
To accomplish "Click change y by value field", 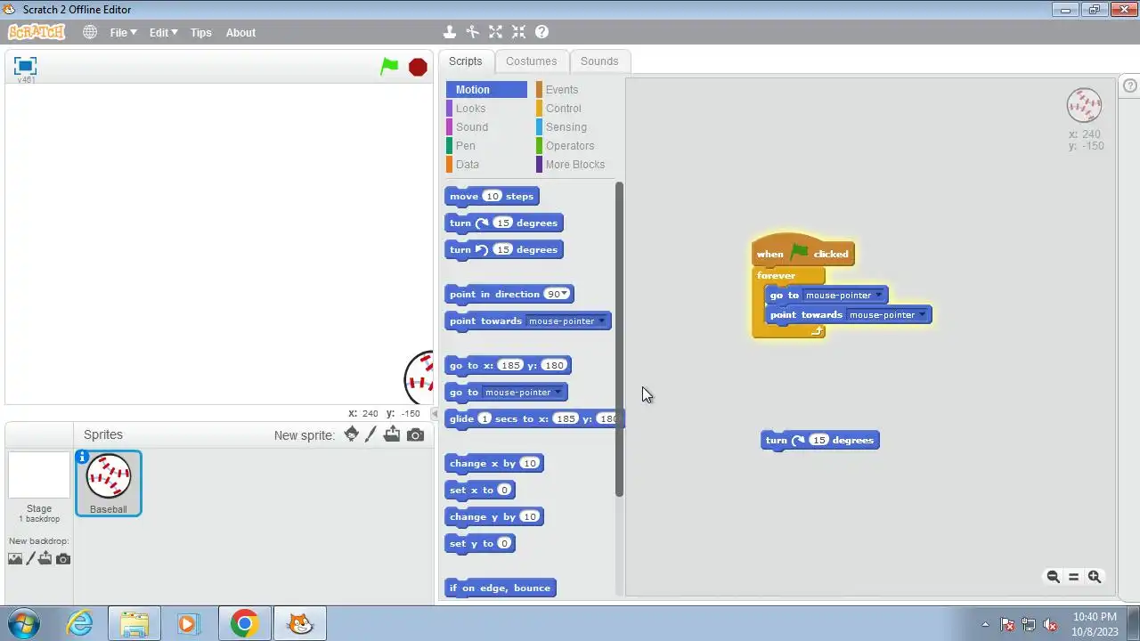I will click(529, 516).
